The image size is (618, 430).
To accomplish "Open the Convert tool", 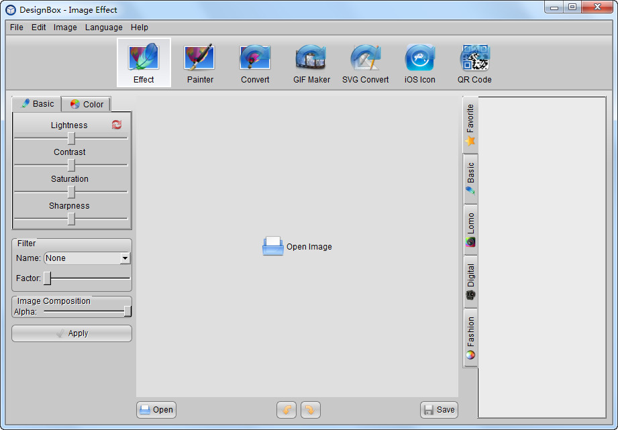I will tap(255, 62).
